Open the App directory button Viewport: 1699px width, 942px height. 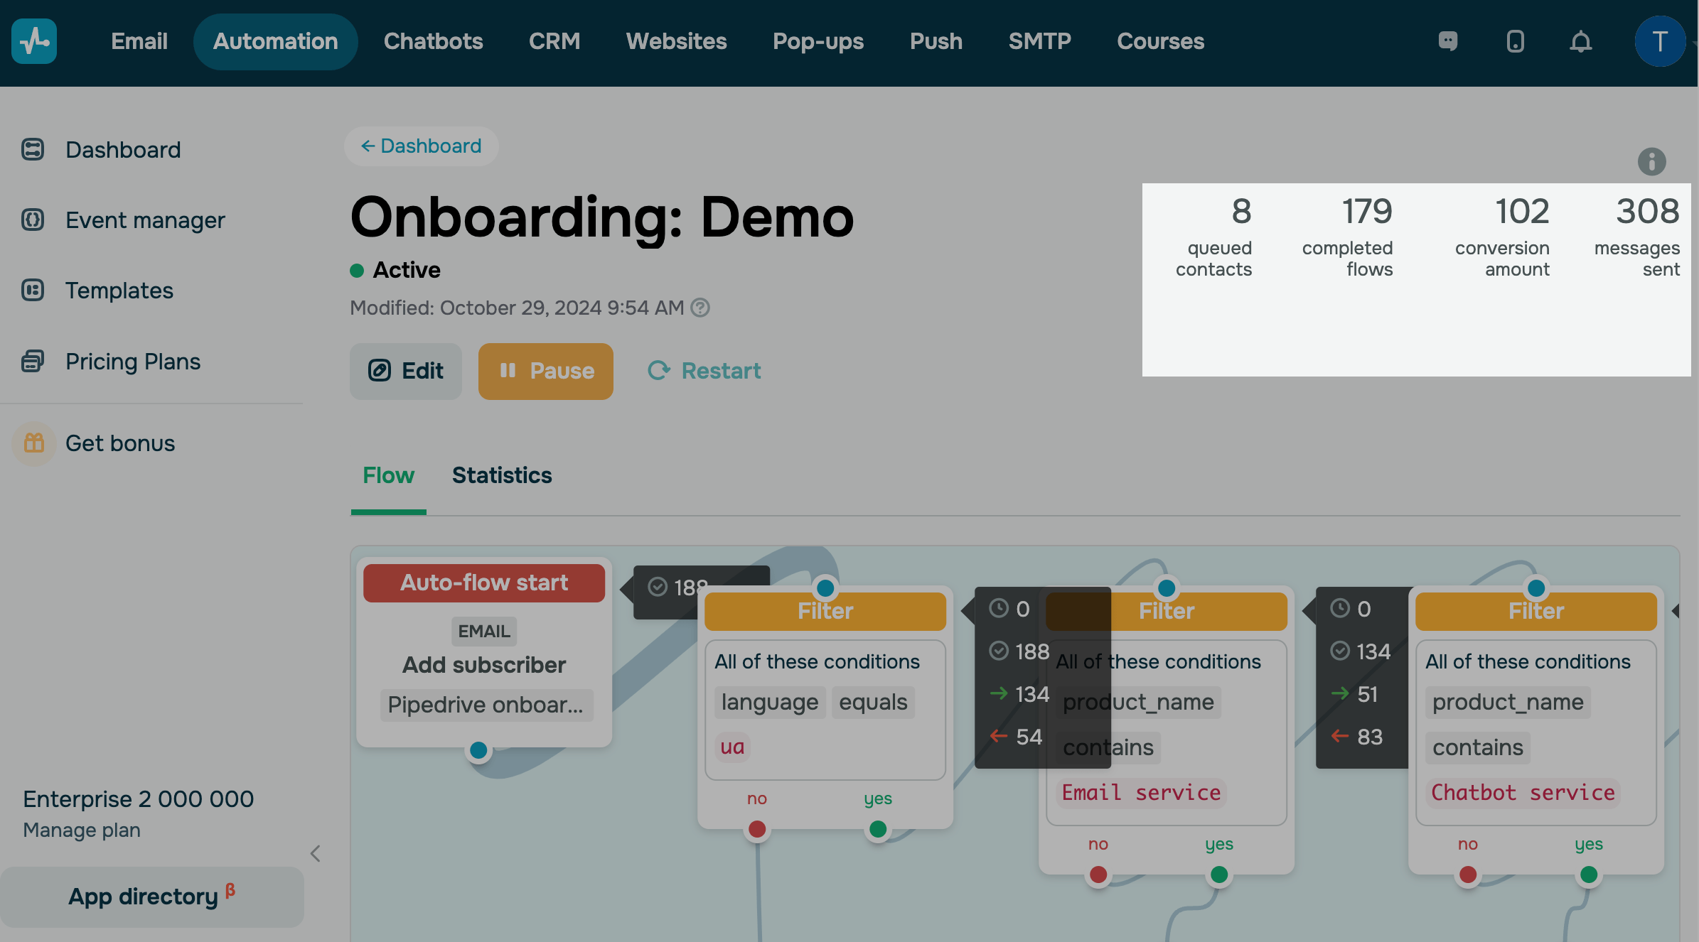[x=151, y=897]
